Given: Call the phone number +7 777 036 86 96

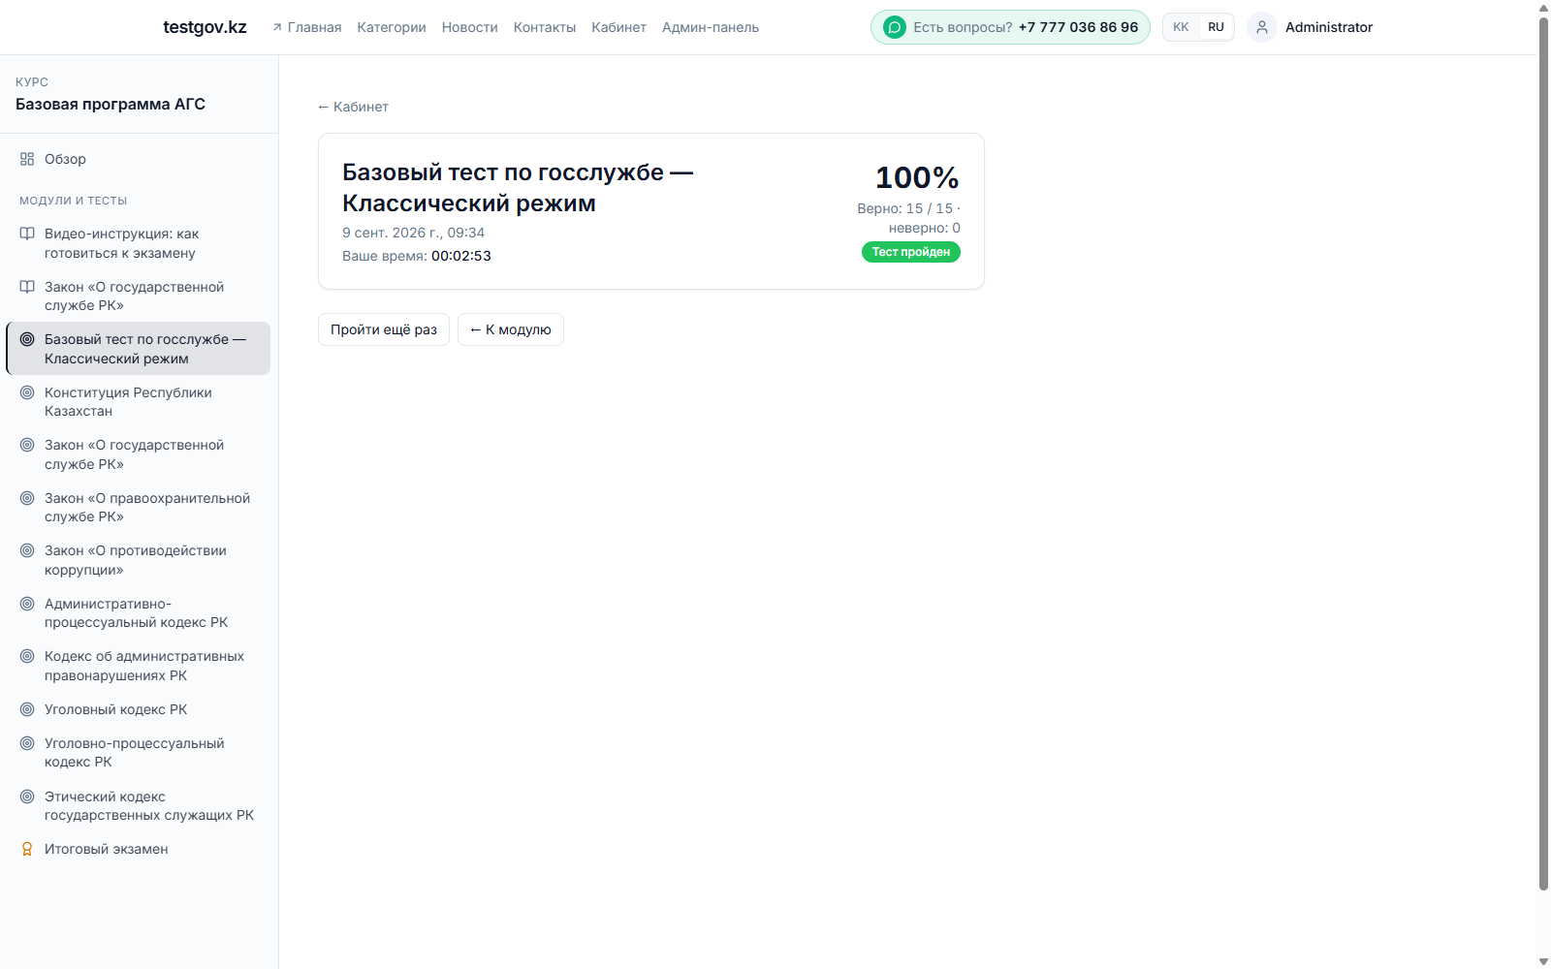Looking at the screenshot, I should [1078, 27].
